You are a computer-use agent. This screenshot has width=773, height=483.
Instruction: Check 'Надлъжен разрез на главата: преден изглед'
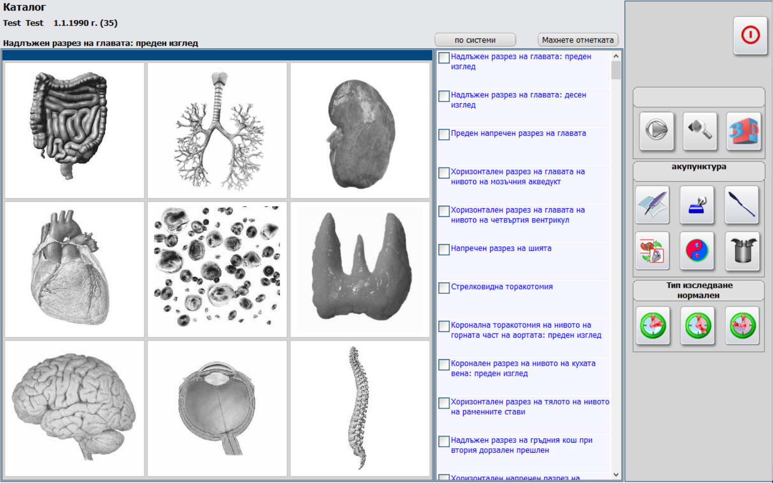point(444,58)
